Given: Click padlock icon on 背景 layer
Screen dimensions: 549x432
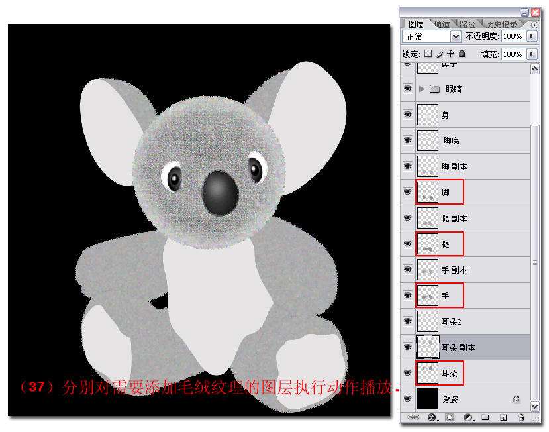Looking at the screenshot, I should pos(516,399).
